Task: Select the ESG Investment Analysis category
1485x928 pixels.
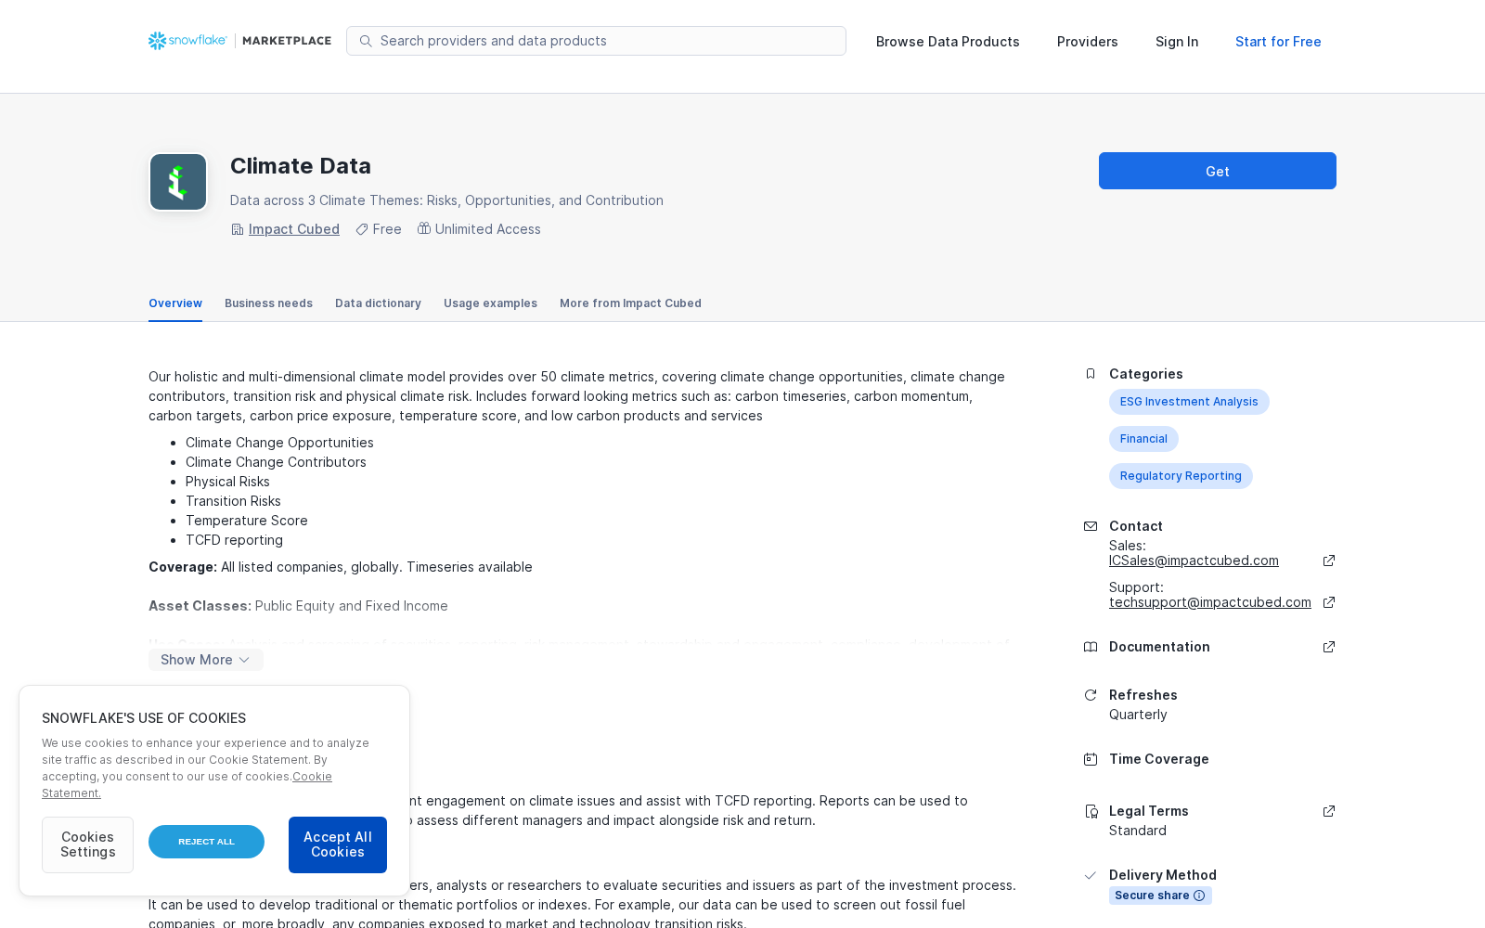Action: tap(1189, 402)
